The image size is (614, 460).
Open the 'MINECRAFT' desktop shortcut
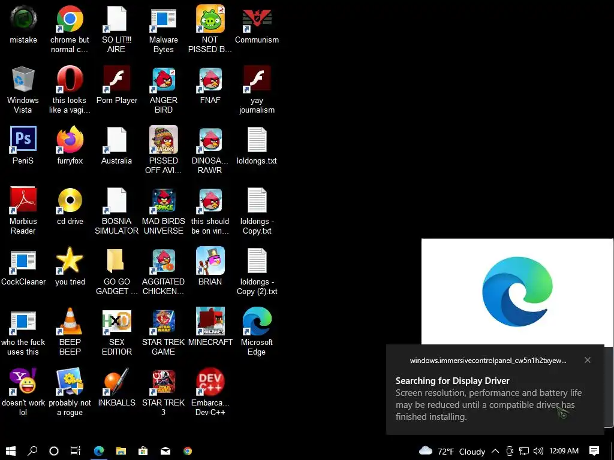point(210,327)
